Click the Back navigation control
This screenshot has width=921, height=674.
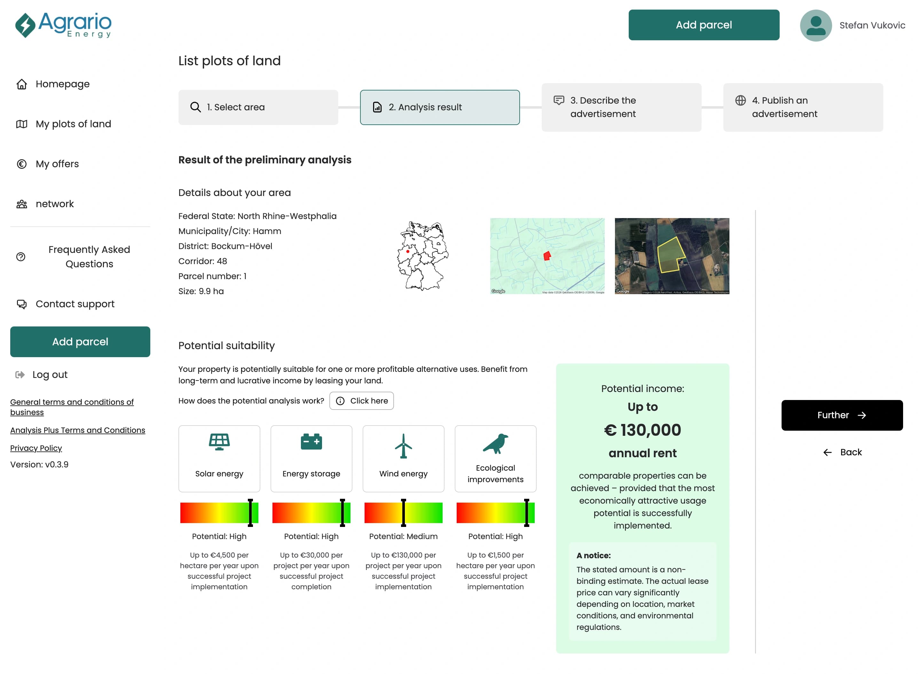pyautogui.click(x=842, y=452)
